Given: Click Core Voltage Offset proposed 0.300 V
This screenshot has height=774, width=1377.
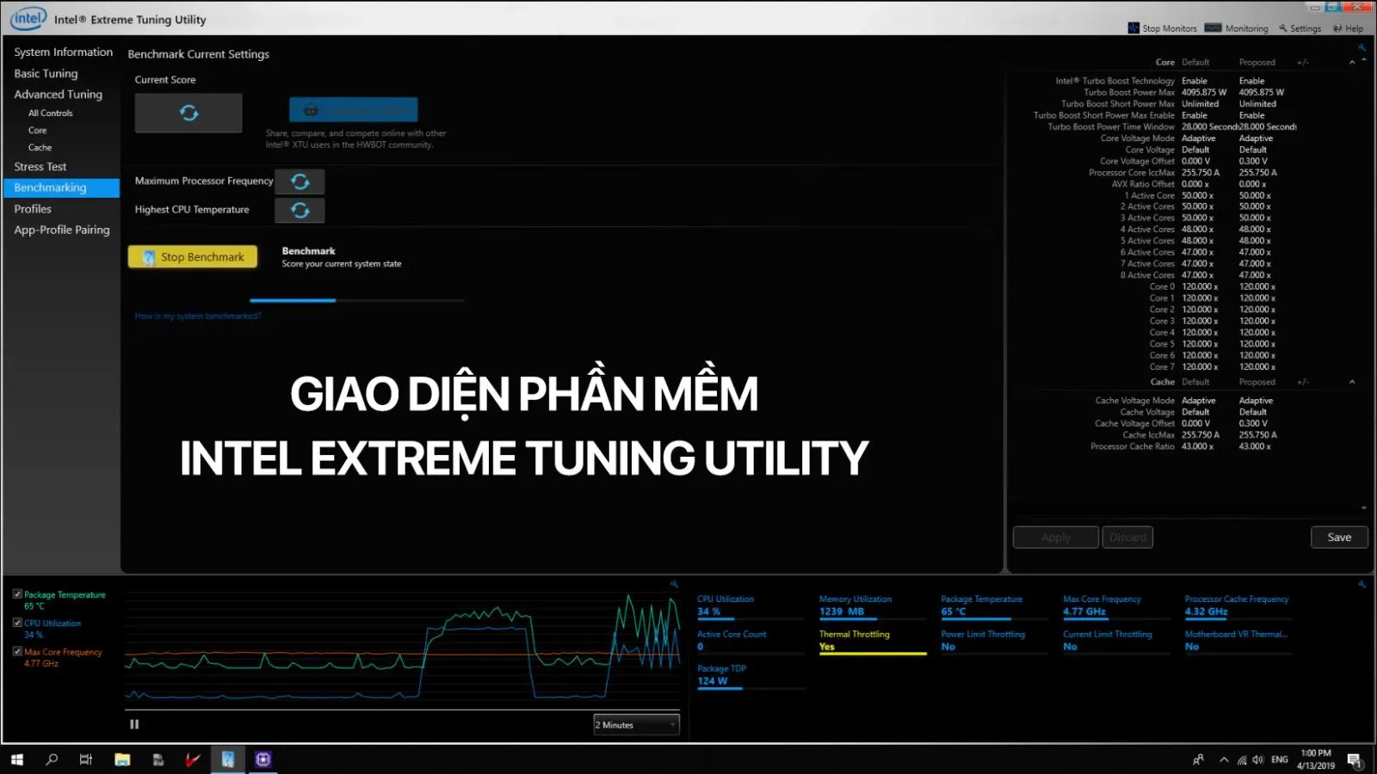Looking at the screenshot, I should click(1253, 161).
